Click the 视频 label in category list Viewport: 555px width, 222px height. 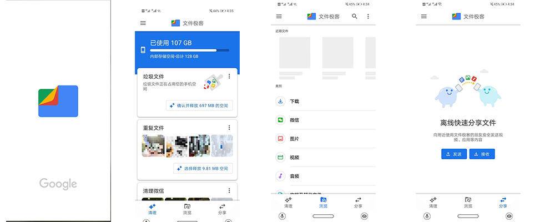tap(295, 157)
